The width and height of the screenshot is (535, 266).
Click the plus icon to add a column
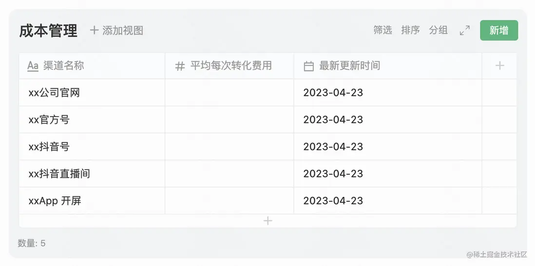[499, 66]
